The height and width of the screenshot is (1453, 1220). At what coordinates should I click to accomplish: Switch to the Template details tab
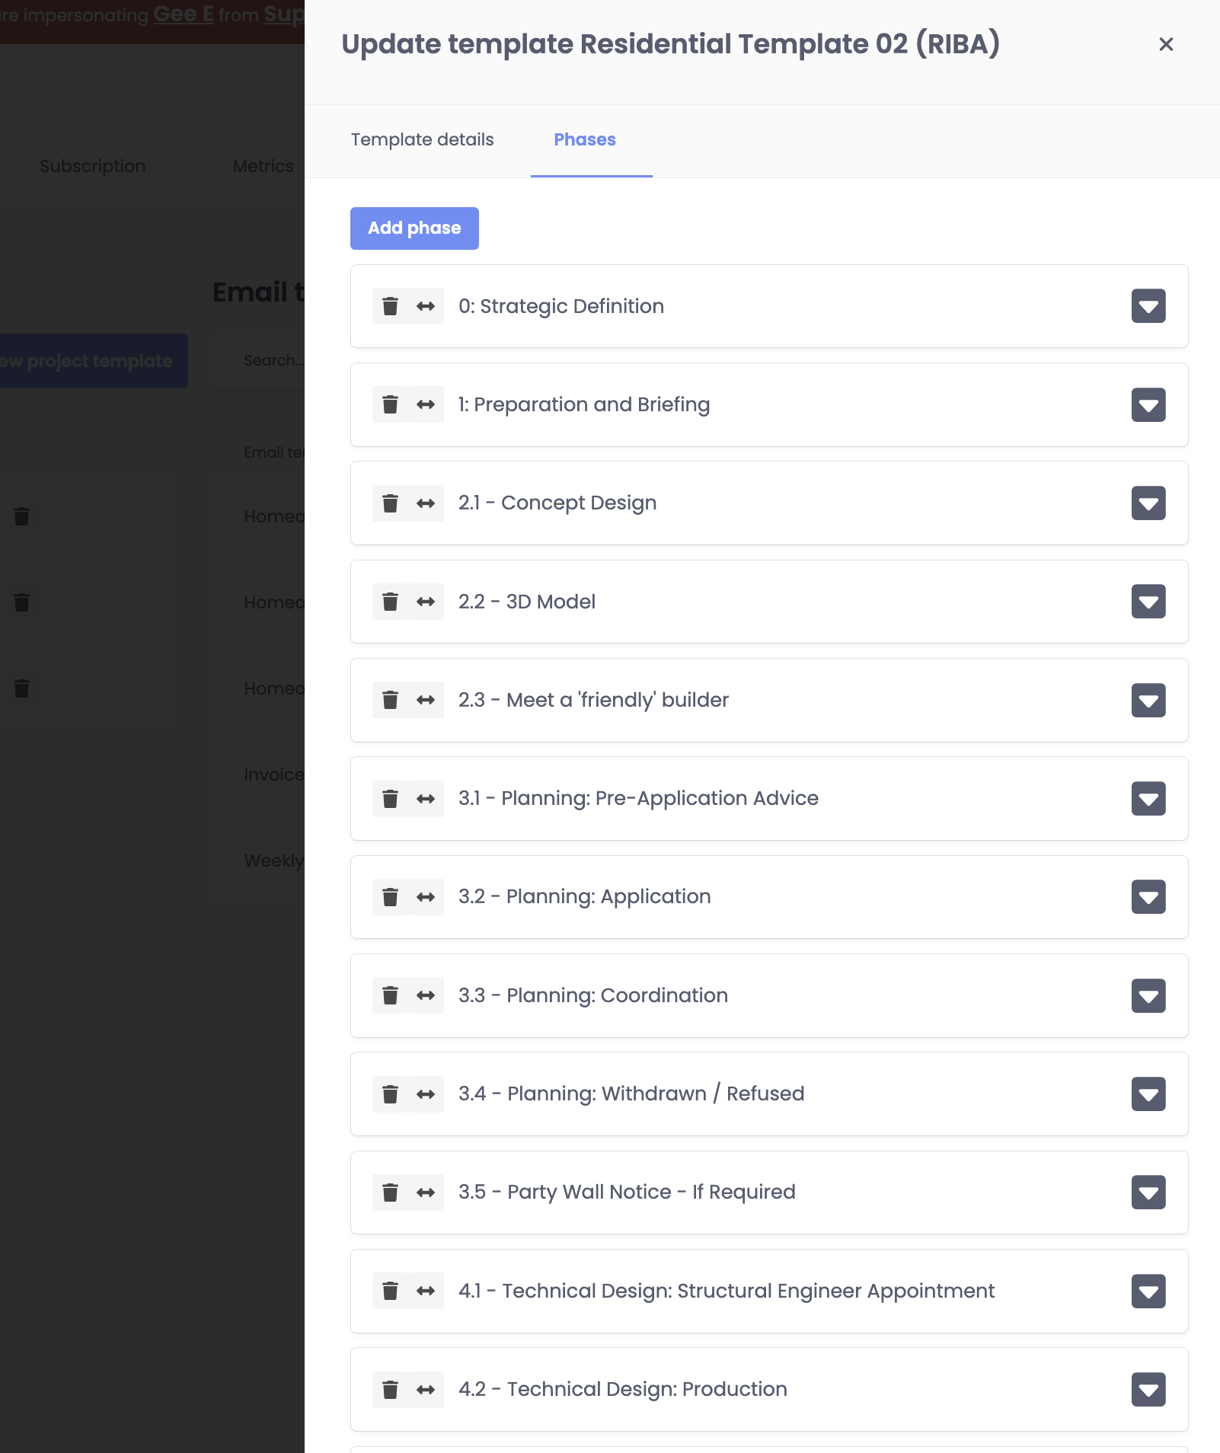422,140
